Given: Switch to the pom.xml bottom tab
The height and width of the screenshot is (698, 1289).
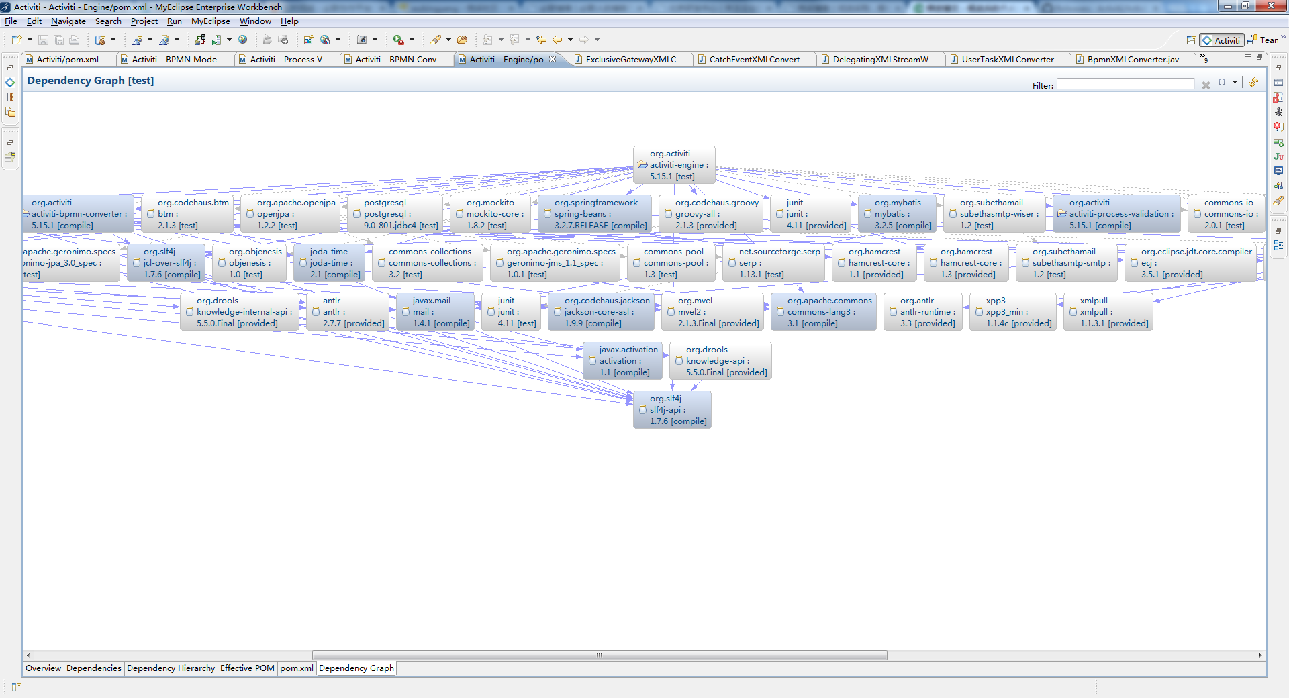Looking at the screenshot, I should 297,668.
